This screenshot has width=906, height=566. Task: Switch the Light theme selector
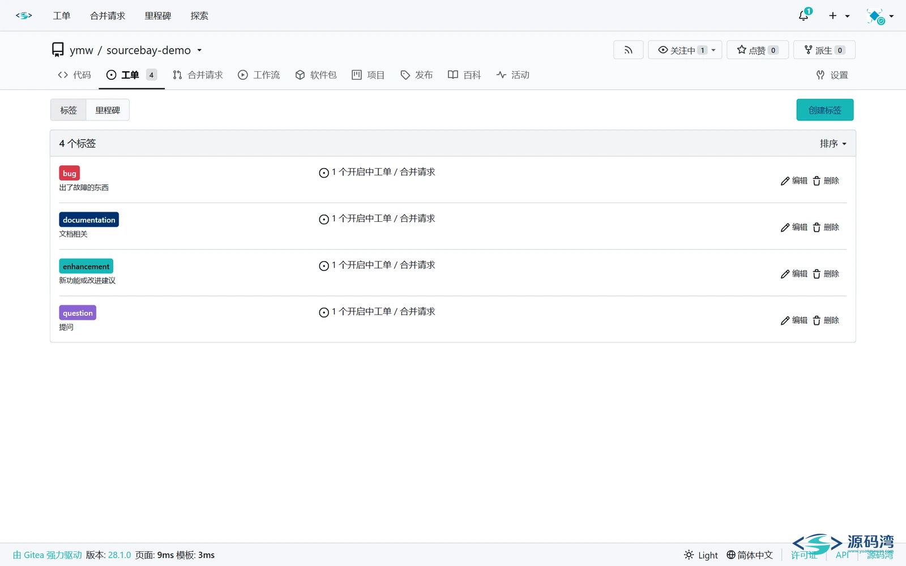point(700,555)
